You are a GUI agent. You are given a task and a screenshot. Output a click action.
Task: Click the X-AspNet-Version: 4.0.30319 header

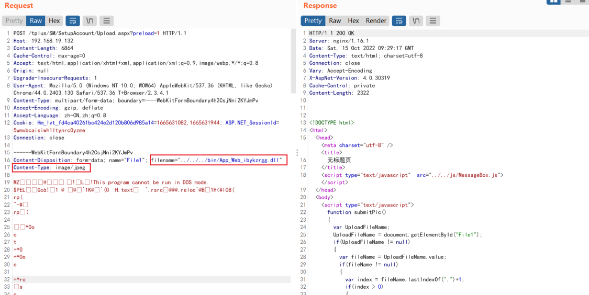click(349, 78)
